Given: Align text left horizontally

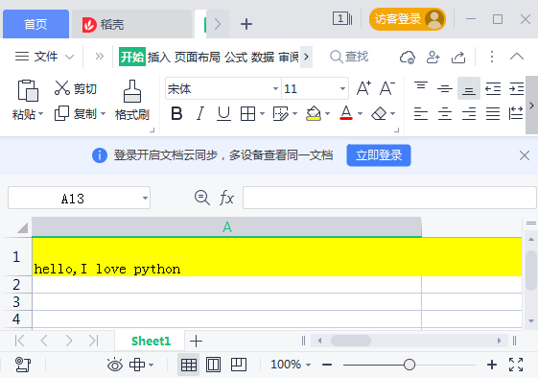Looking at the screenshot, I should click(x=421, y=113).
